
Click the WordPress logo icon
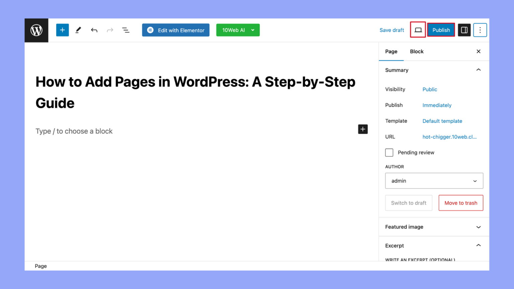36,30
